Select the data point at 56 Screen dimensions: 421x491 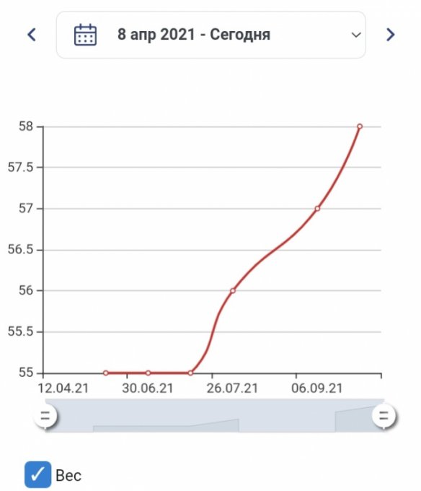233,290
